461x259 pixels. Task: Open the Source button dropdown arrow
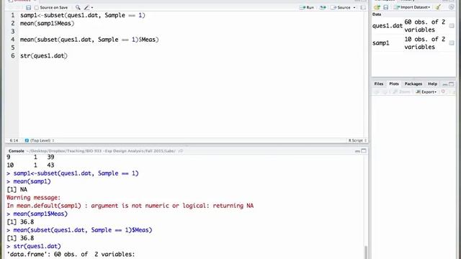click(x=354, y=7)
